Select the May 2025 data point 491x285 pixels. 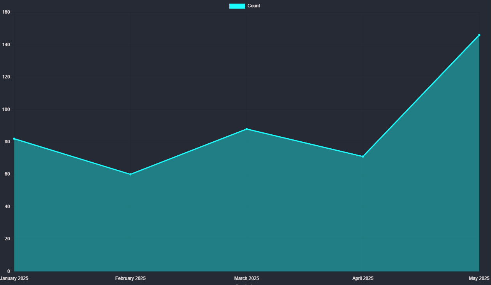(x=479, y=35)
